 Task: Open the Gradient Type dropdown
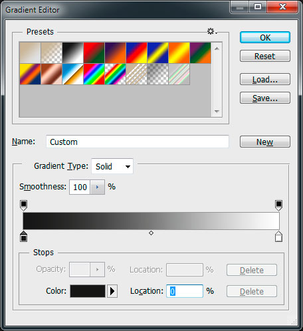[x=112, y=166]
